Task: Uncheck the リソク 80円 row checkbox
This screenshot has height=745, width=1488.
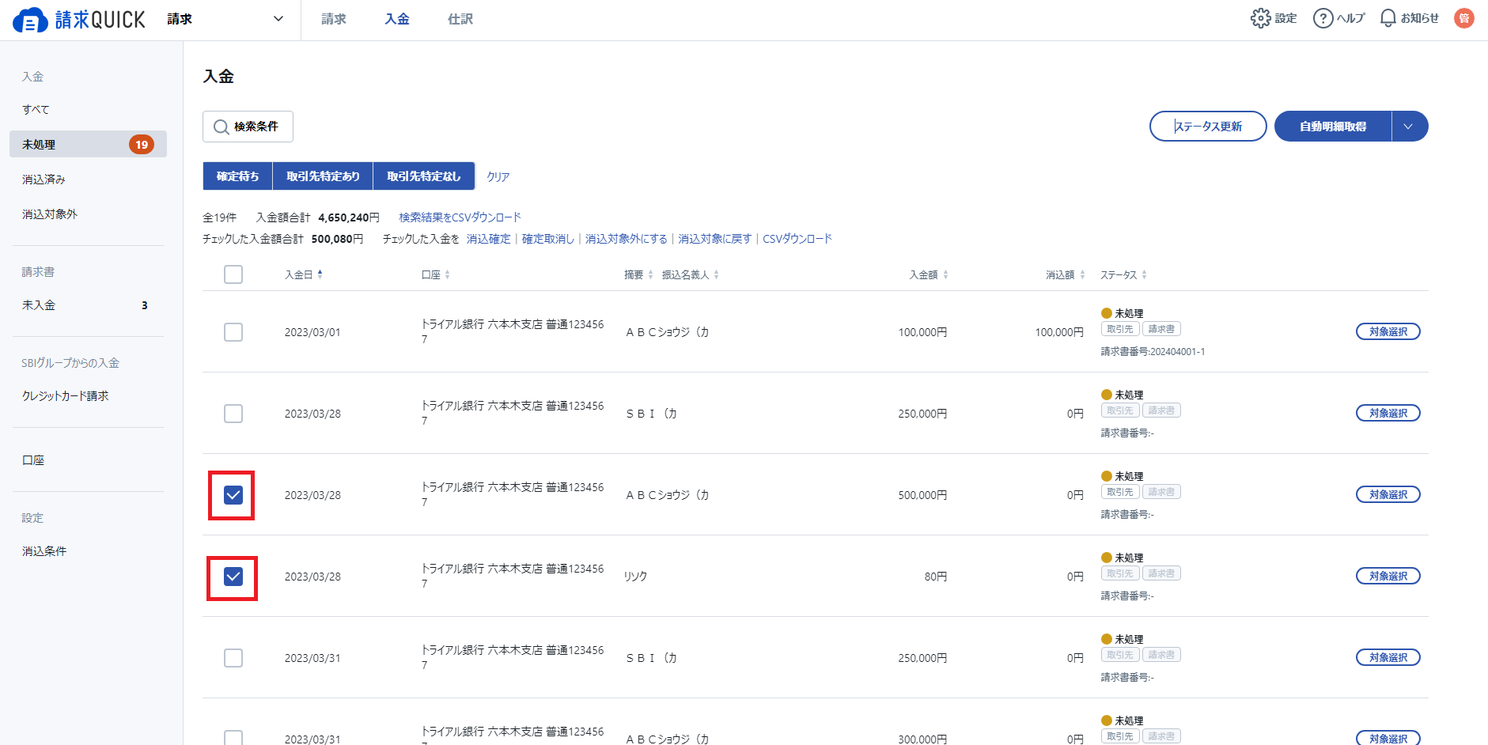Action: [x=233, y=577]
